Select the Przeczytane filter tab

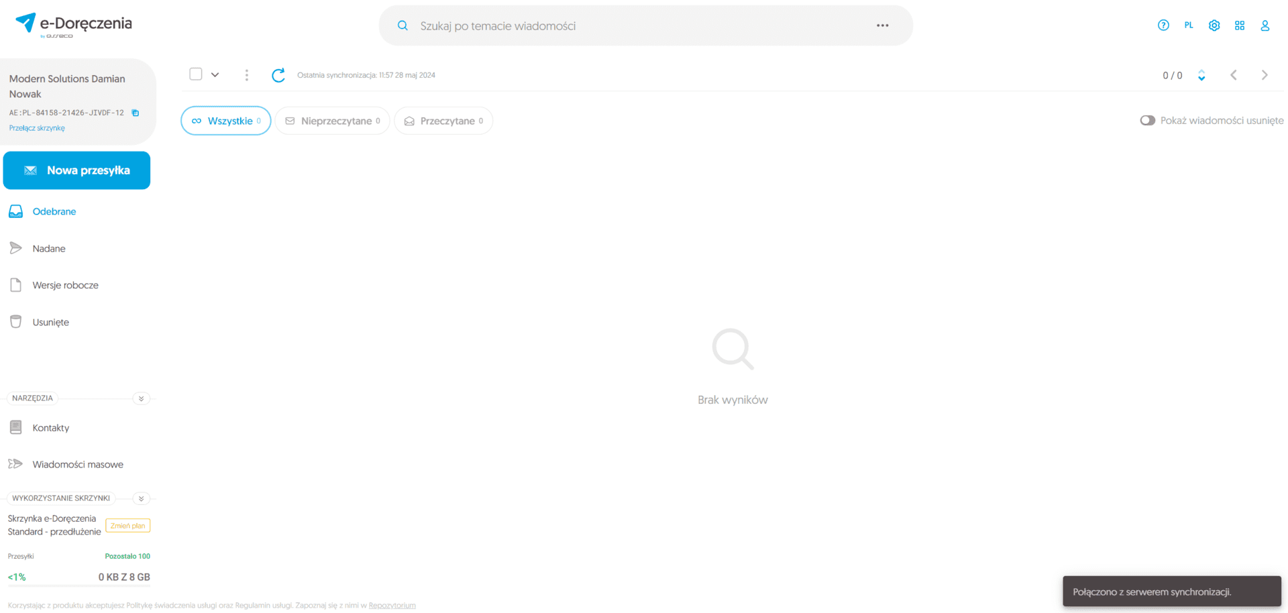tap(443, 121)
